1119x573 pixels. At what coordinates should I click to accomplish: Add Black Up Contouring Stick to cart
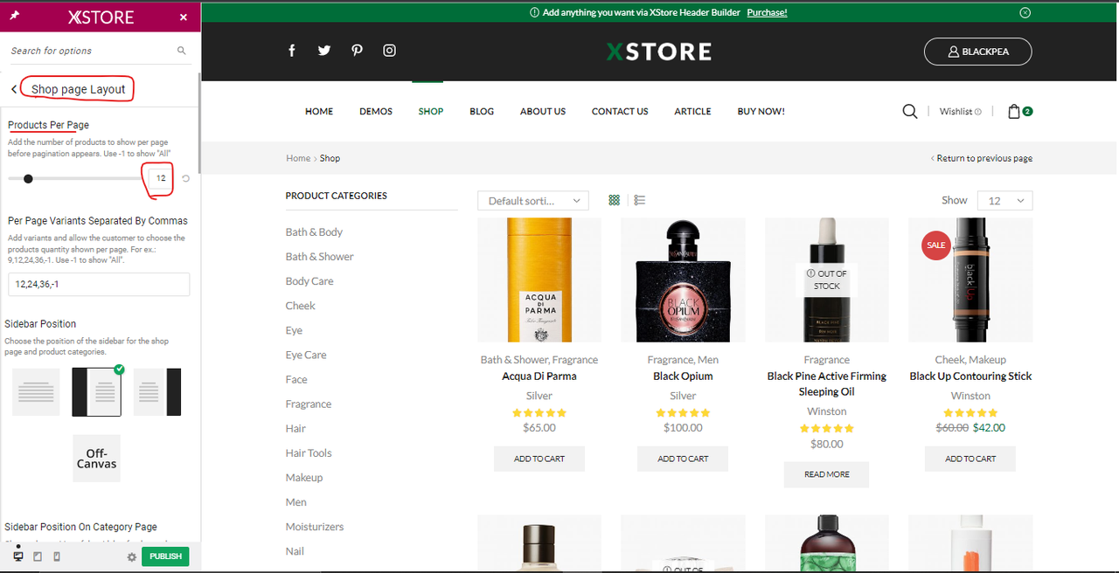970,459
